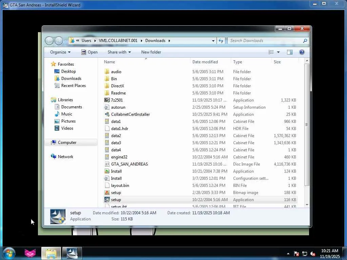Select the engine32 cabinet file icon

107,157
